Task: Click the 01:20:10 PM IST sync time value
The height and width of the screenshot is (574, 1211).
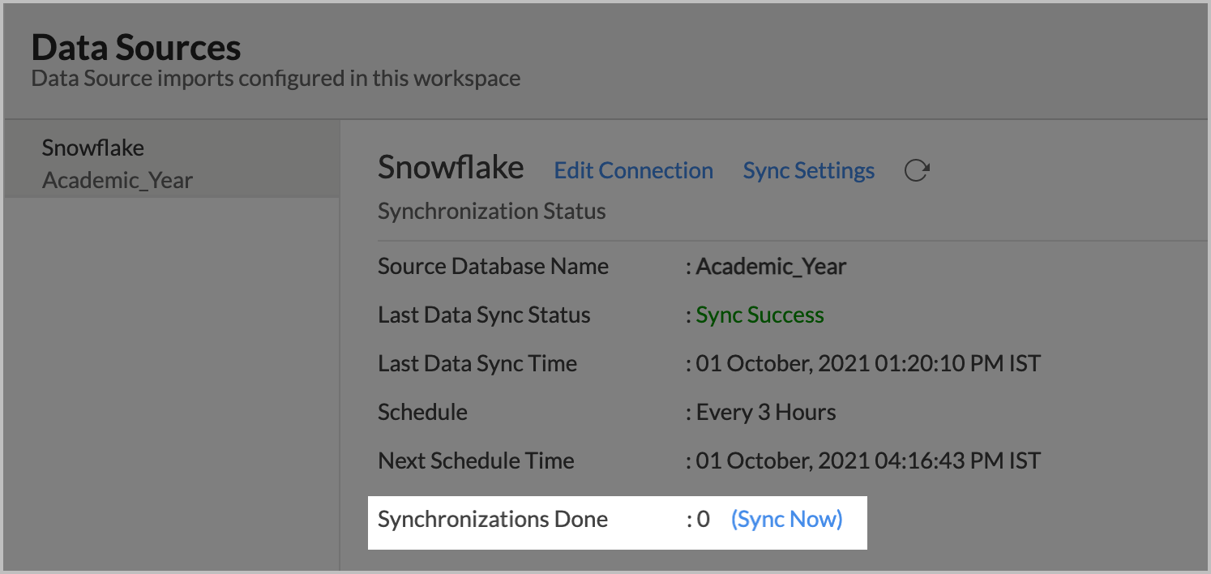Action: coord(868,363)
